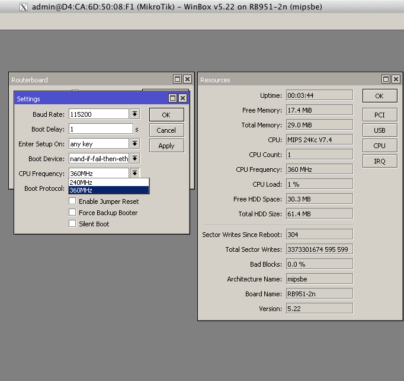Viewport: 404px width, 381px height.
Task: Close the Settings dialog
Action: 182,98
